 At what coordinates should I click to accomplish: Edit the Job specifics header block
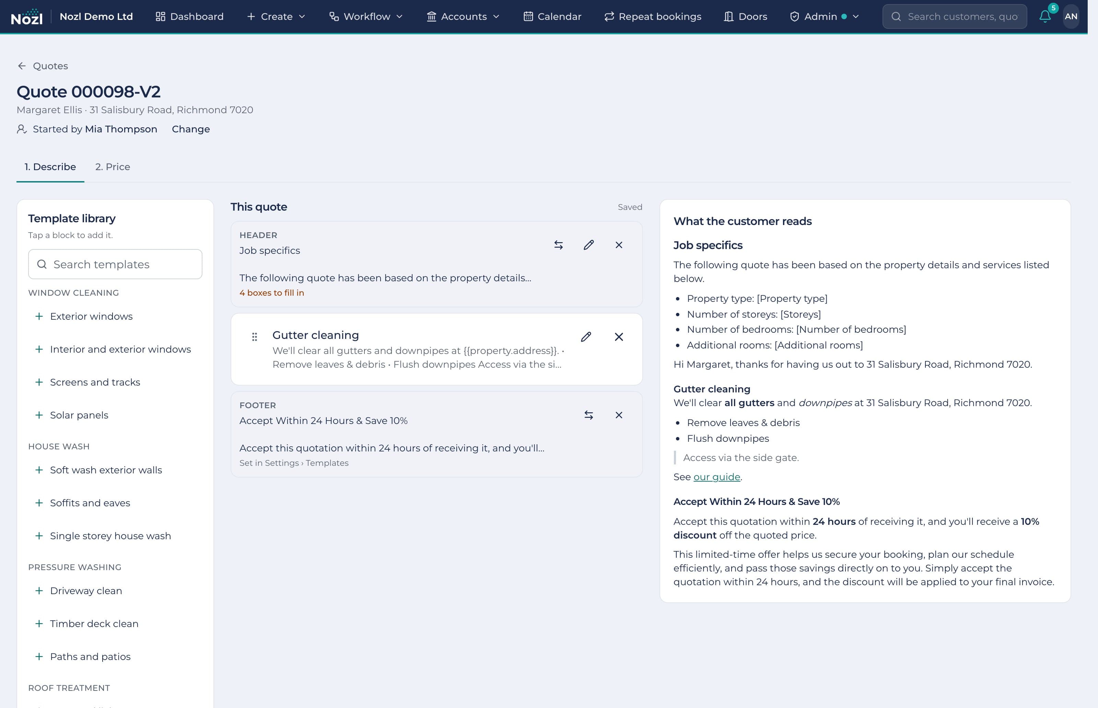[588, 245]
